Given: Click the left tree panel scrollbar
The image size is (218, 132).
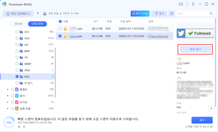Looking at the screenshot, I should [55, 73].
